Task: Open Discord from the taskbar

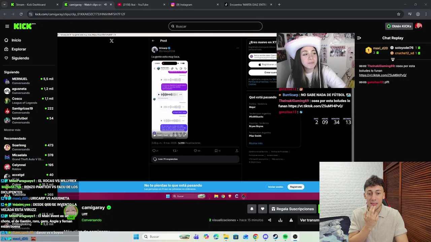Action: (x=265, y=237)
